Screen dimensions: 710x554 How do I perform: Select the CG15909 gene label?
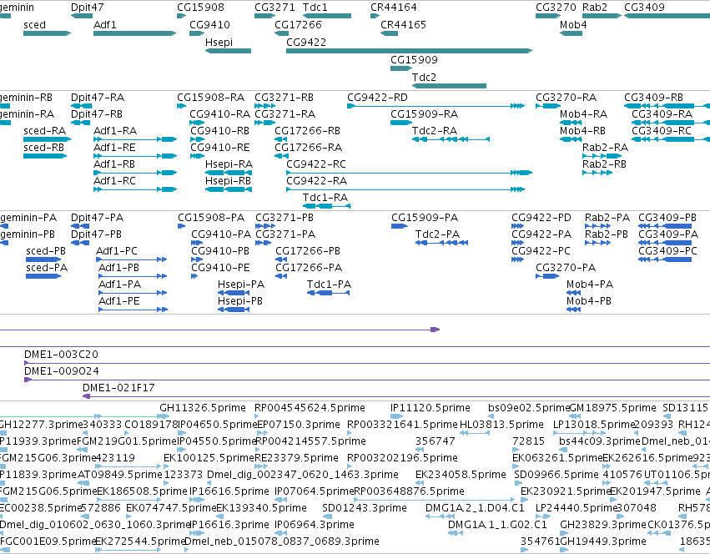coord(414,60)
